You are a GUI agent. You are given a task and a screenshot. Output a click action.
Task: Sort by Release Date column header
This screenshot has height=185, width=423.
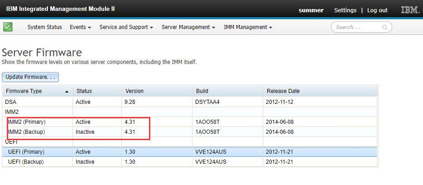click(320, 91)
